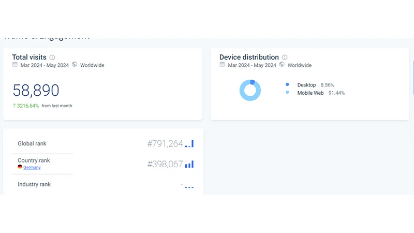The image size is (414, 233).
Task: Click Worldwide in Device distribution card
Action: click(300, 65)
